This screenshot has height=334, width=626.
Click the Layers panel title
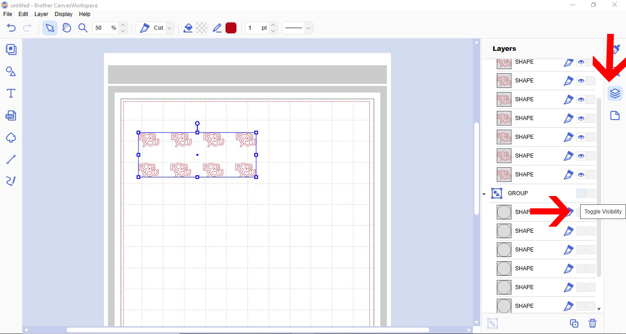click(x=505, y=49)
